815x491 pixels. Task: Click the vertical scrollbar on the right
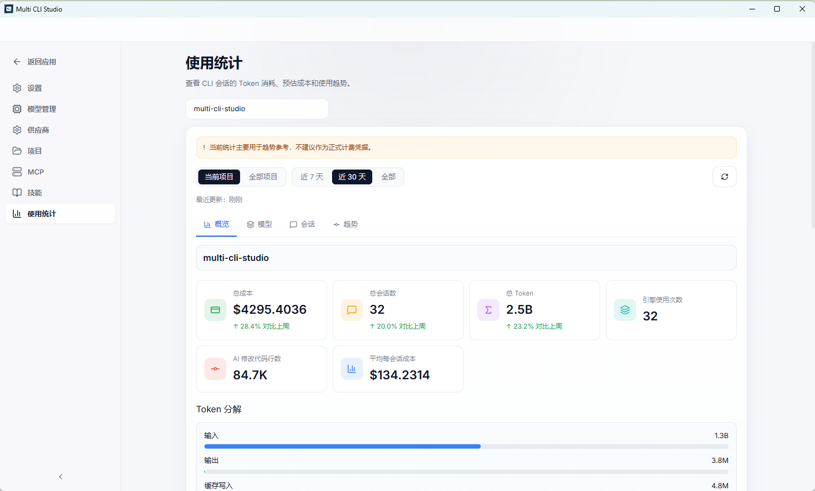813,135
